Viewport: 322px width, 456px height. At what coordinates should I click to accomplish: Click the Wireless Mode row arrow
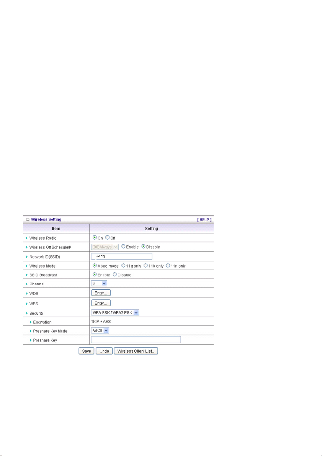pyautogui.click(x=27, y=266)
